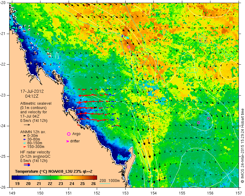Click the "Argo" legend label
Viewport: 245px width, 196px height.
coord(76,134)
